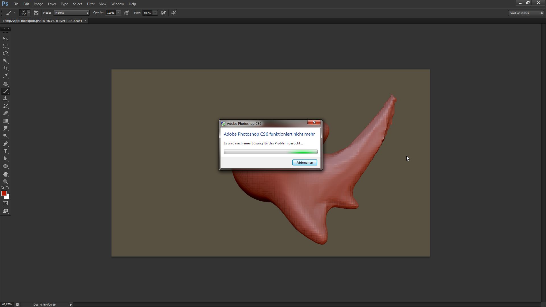Image resolution: width=546 pixels, height=307 pixels.
Task: Open the View menu
Action: tap(103, 4)
